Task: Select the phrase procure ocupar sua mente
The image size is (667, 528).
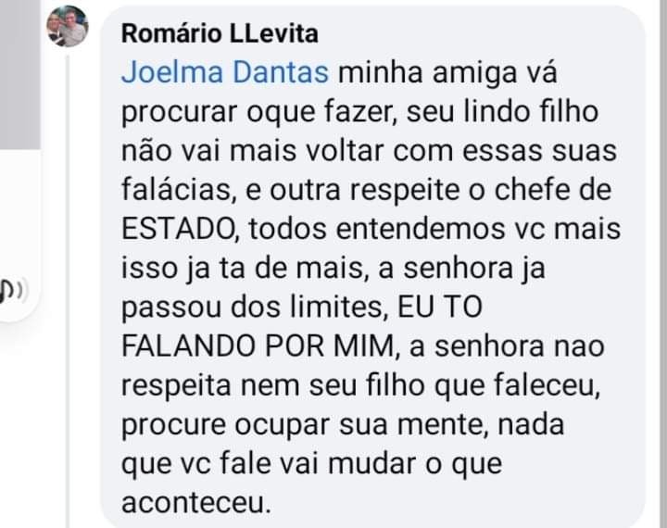Action: tap(302, 425)
